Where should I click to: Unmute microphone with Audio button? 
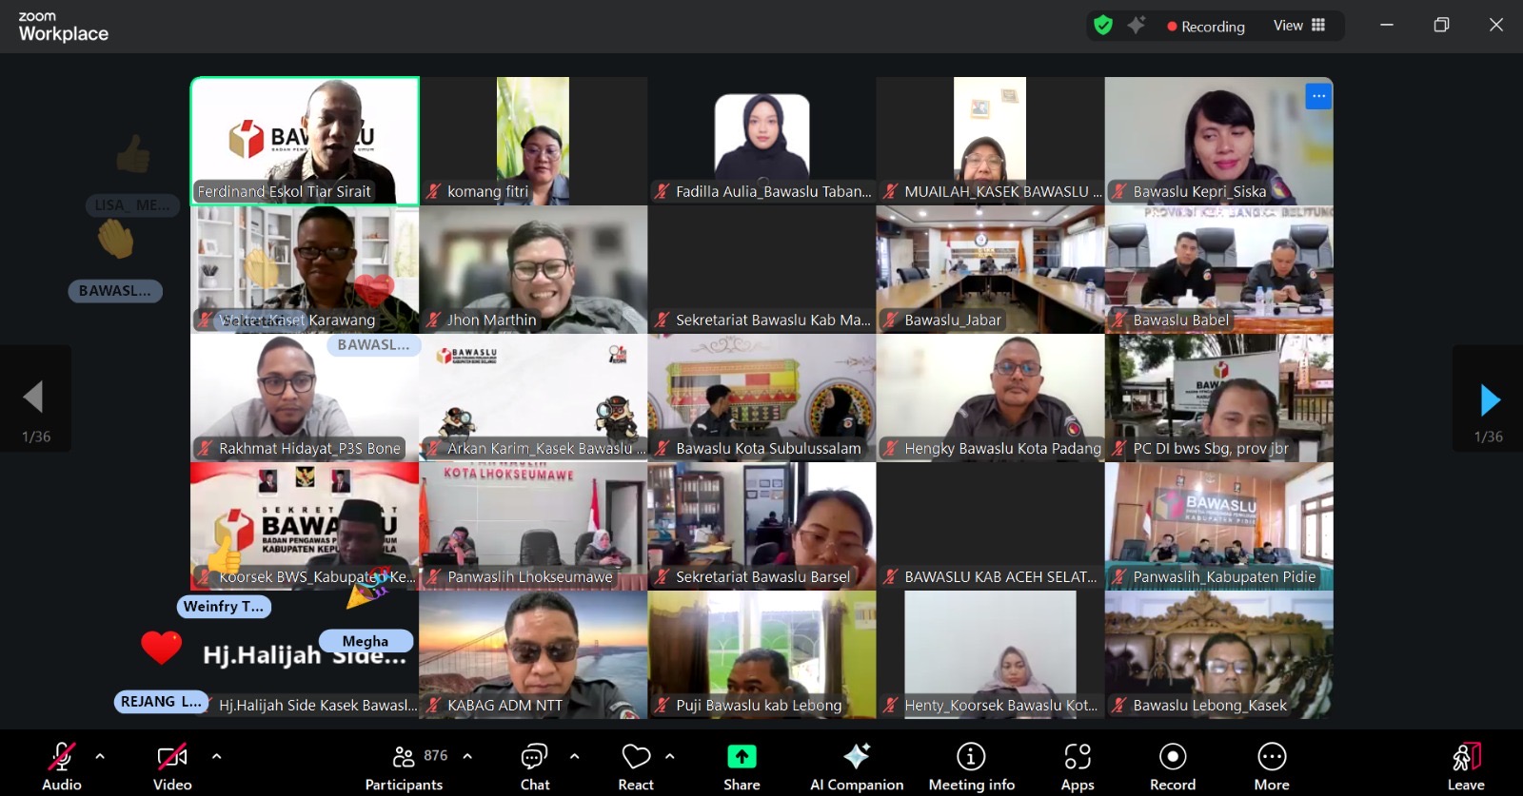tap(62, 766)
